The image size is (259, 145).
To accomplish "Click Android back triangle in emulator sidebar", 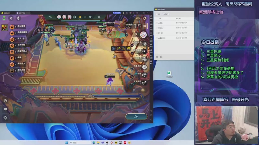I will [151, 111].
